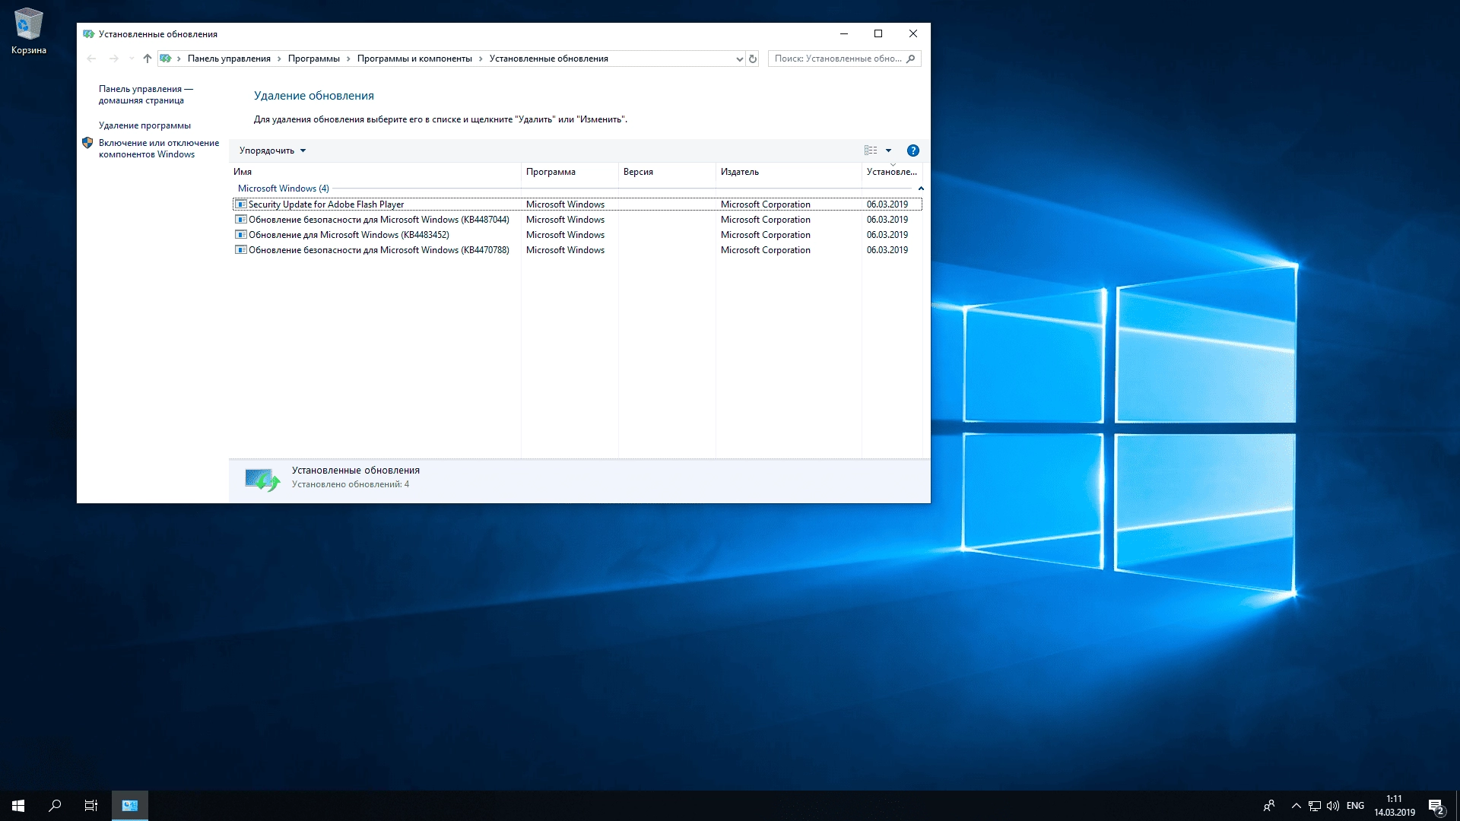The width and height of the screenshot is (1460, 821).
Task: Open Task View on the taskbar
Action: pyautogui.click(x=91, y=806)
